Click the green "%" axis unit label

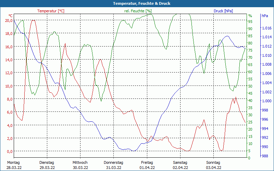tap(250, 16)
